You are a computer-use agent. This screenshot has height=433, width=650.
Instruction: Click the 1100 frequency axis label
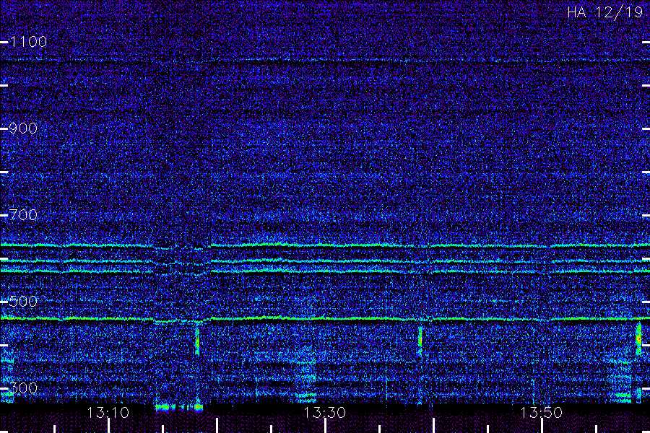coord(28,42)
